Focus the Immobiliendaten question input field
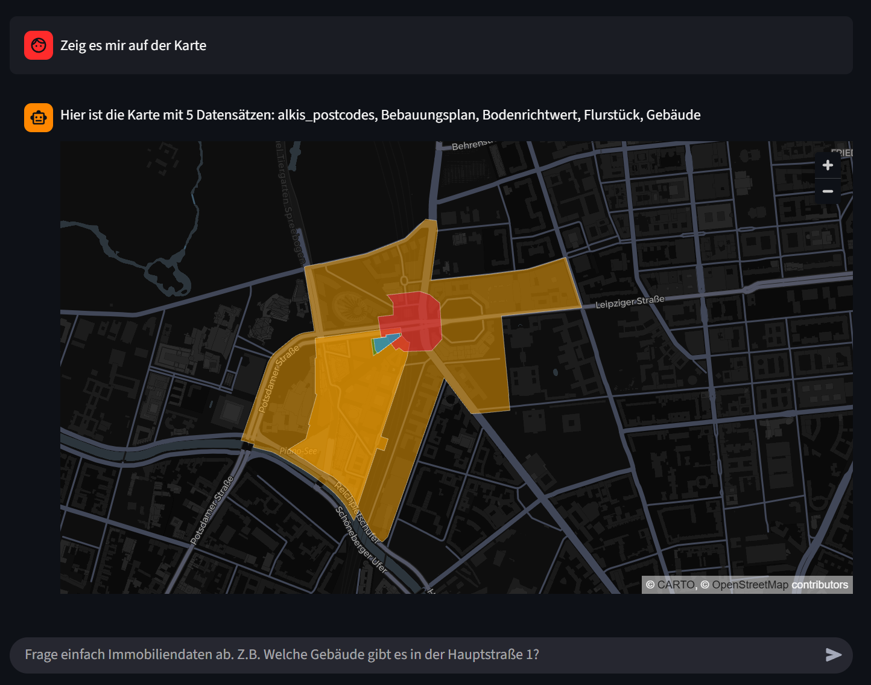The height and width of the screenshot is (685, 871). 416,655
